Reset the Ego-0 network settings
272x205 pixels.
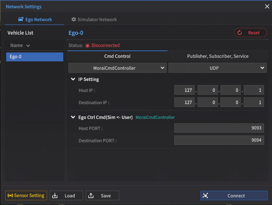pyautogui.click(x=250, y=33)
